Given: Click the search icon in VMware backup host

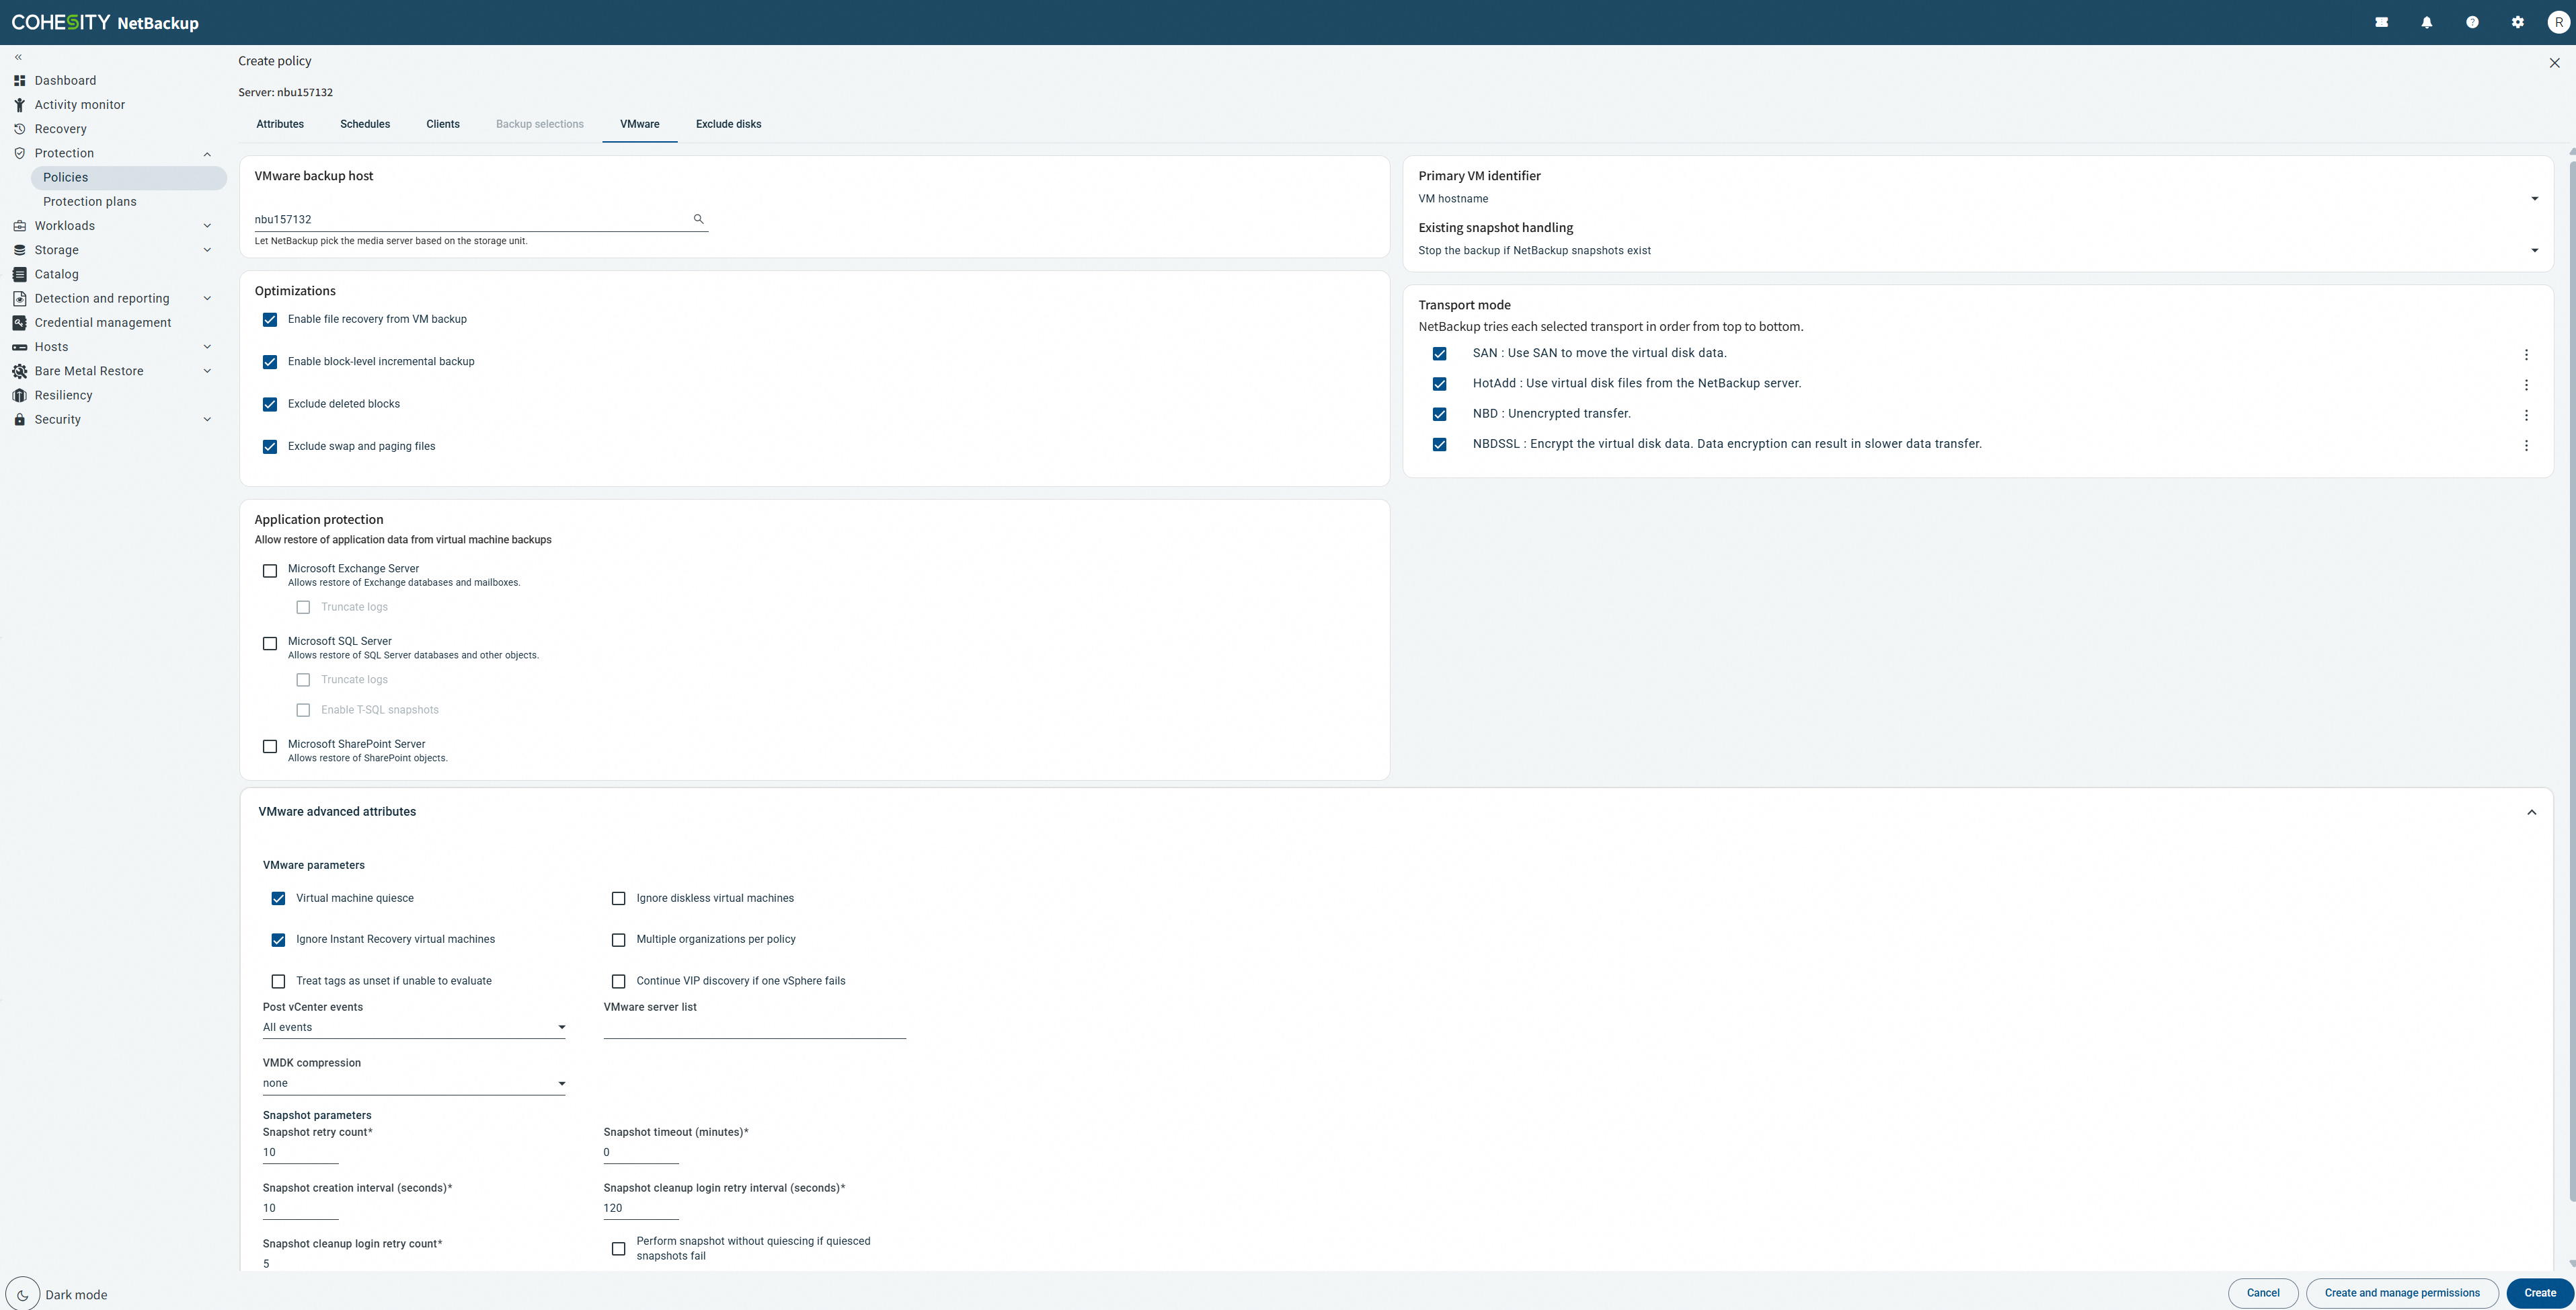Looking at the screenshot, I should pos(698,219).
